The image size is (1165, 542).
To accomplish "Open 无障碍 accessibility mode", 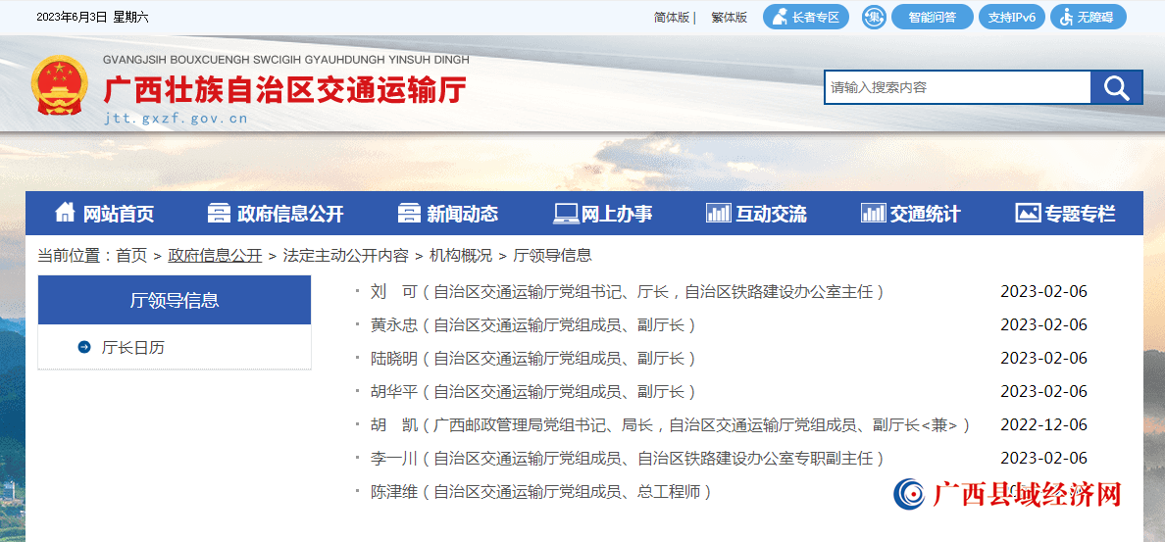I will [x=1089, y=17].
